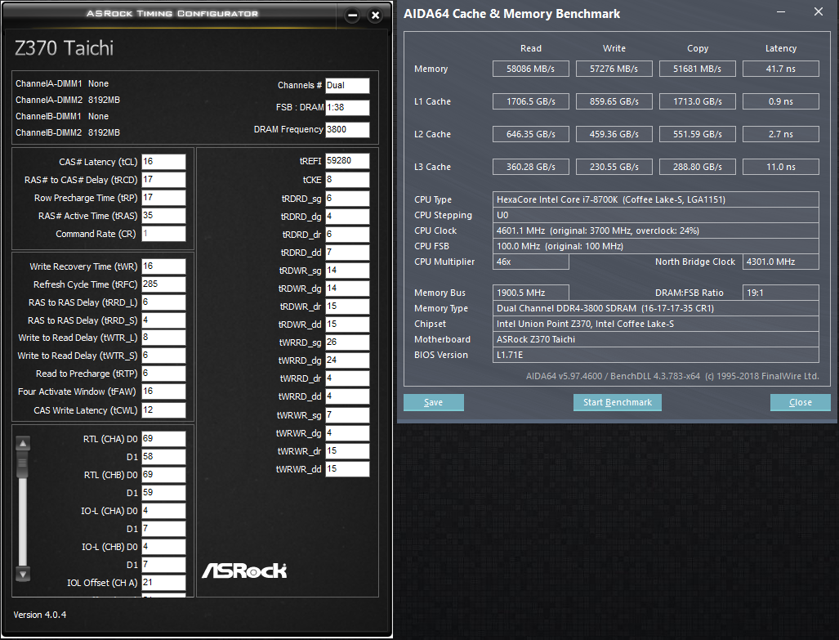Click the scroll up arrow in the RTL panel
This screenshot has width=839, height=640.
[23, 444]
